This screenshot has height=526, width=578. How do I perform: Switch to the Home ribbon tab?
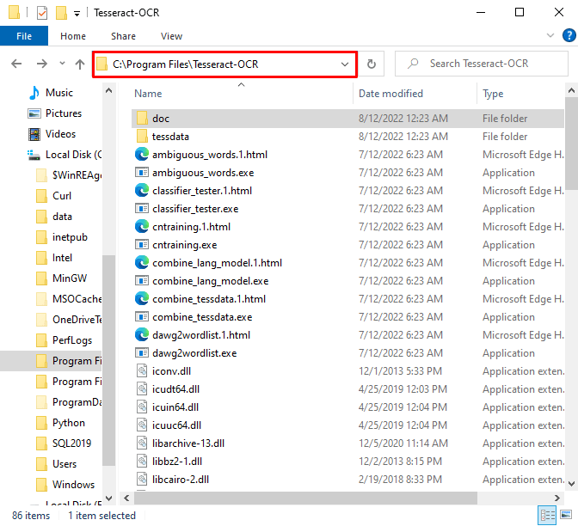click(x=73, y=36)
